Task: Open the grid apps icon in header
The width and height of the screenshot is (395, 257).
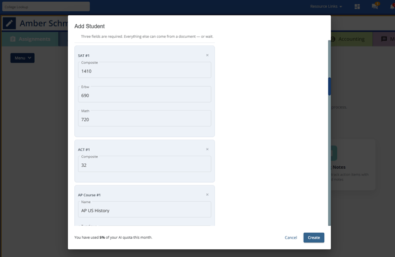Action: click(x=357, y=6)
